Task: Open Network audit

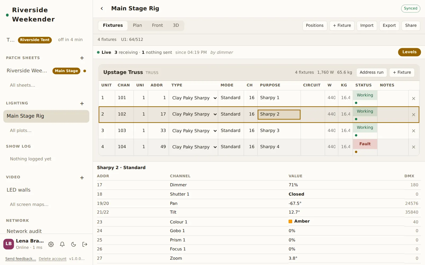Action: click(x=24, y=231)
